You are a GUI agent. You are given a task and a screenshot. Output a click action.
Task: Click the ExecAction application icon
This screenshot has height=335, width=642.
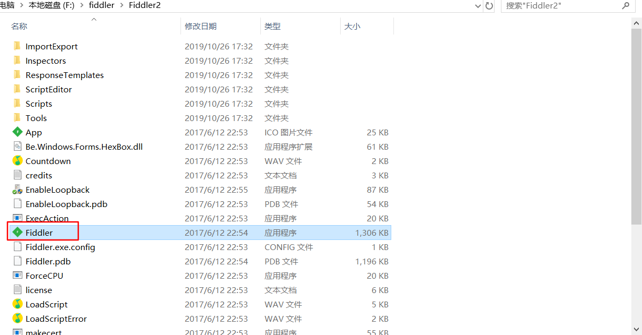(x=17, y=218)
